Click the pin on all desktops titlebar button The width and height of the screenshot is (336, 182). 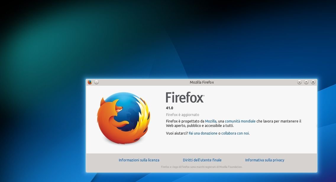click(x=97, y=82)
